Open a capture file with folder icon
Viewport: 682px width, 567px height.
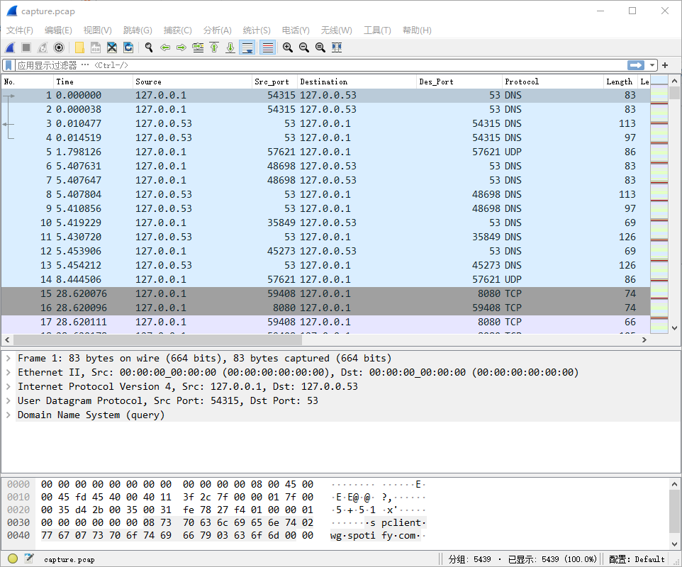(x=79, y=47)
